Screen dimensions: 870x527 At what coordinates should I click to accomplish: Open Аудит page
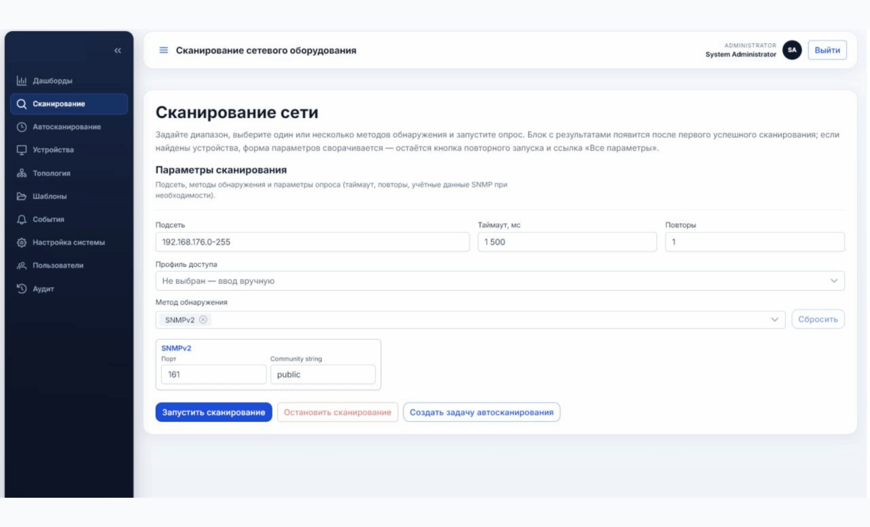click(x=69, y=288)
